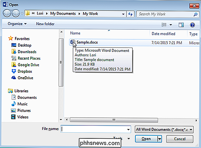Open Dropbox in Favorites sidebar
The image size is (201, 148).
25,71
